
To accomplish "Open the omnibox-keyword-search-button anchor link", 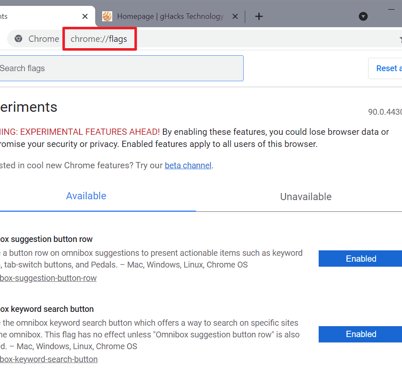I will (49, 359).
